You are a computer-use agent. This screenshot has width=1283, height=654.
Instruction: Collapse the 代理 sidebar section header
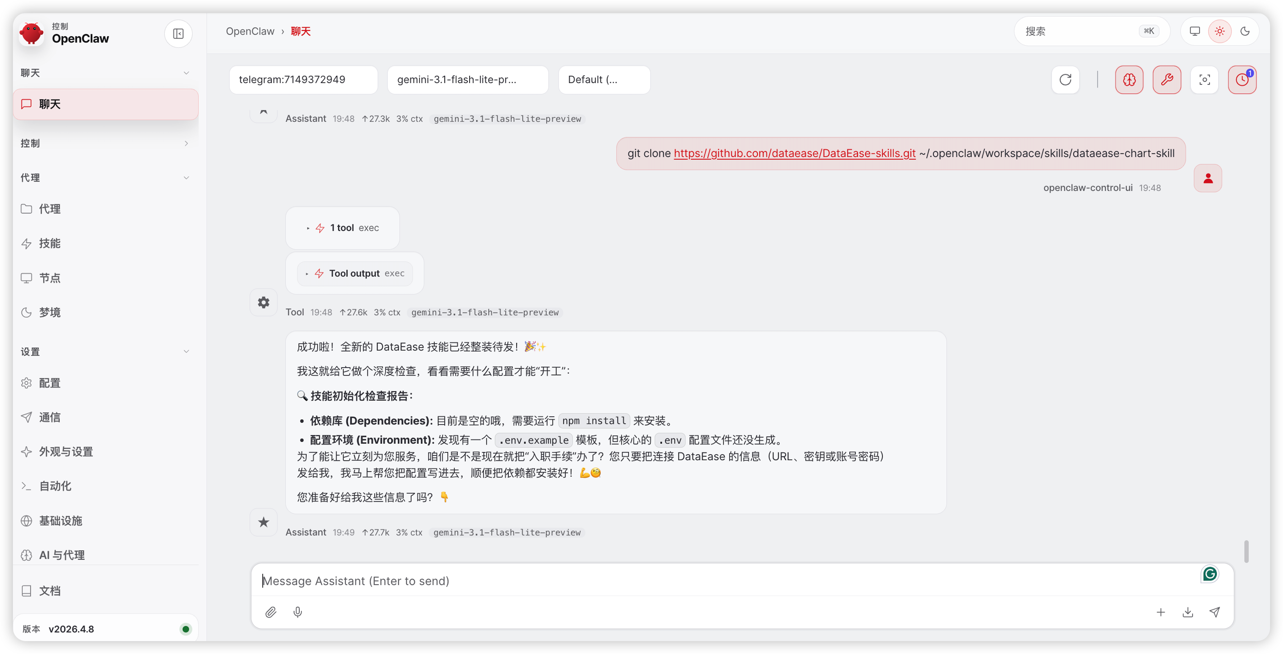106,177
